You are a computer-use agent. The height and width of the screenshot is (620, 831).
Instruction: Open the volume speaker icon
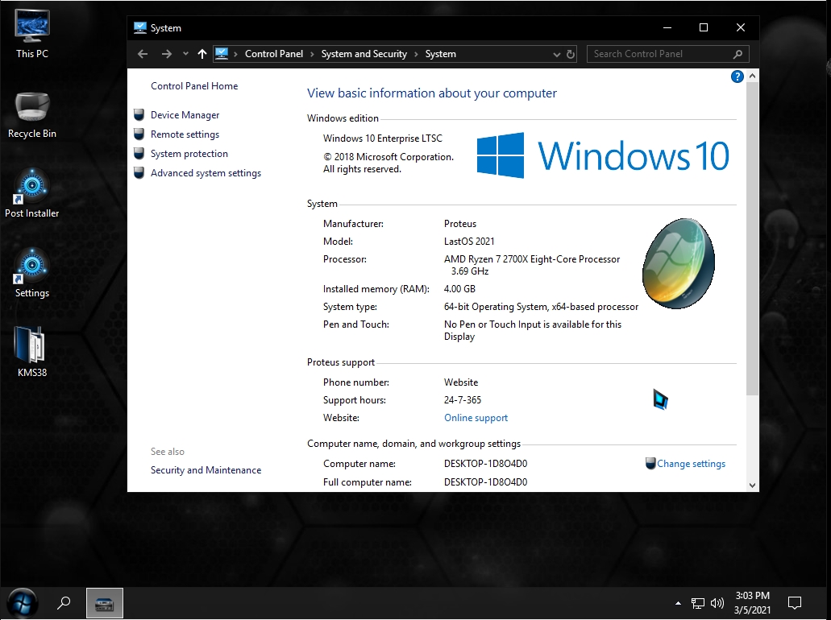click(x=717, y=603)
